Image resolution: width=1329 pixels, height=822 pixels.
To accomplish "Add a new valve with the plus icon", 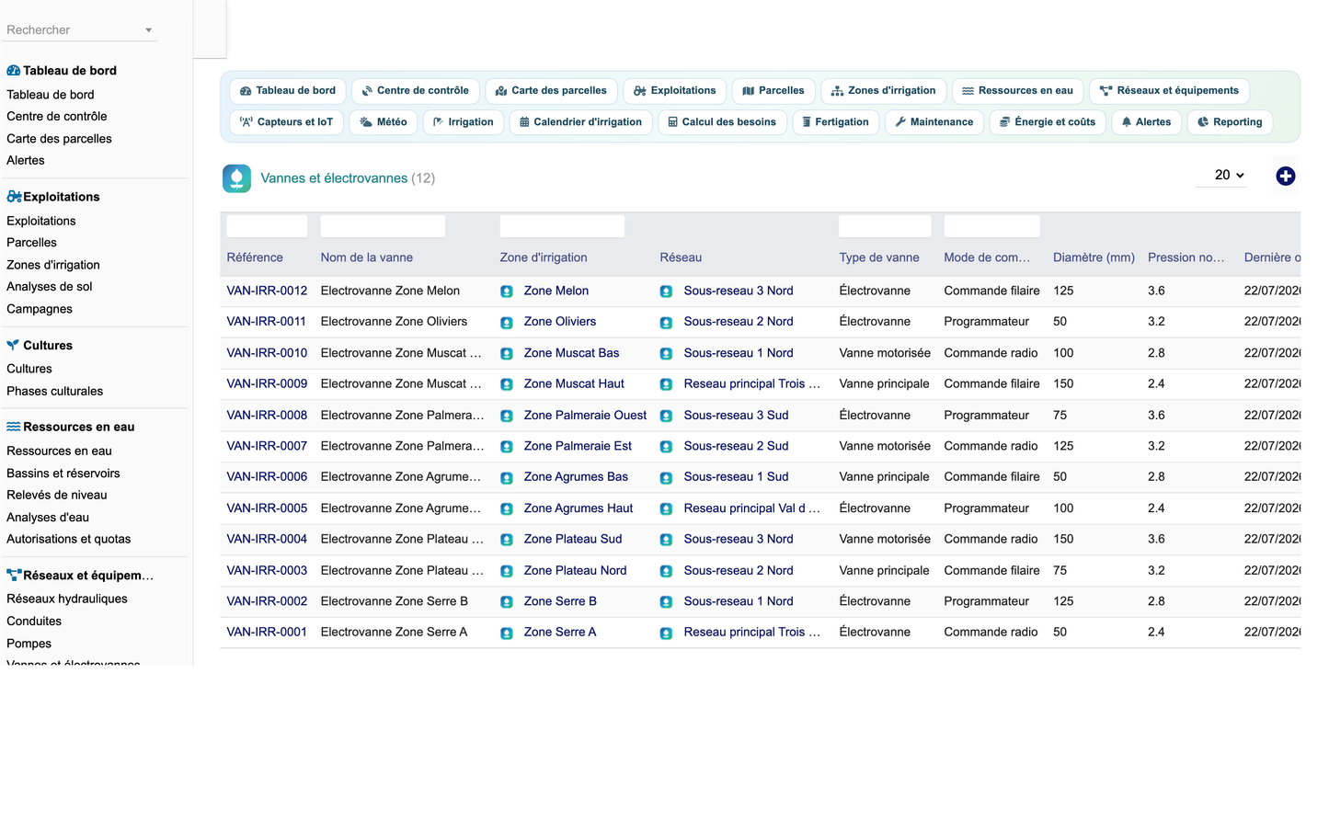I will [x=1285, y=176].
